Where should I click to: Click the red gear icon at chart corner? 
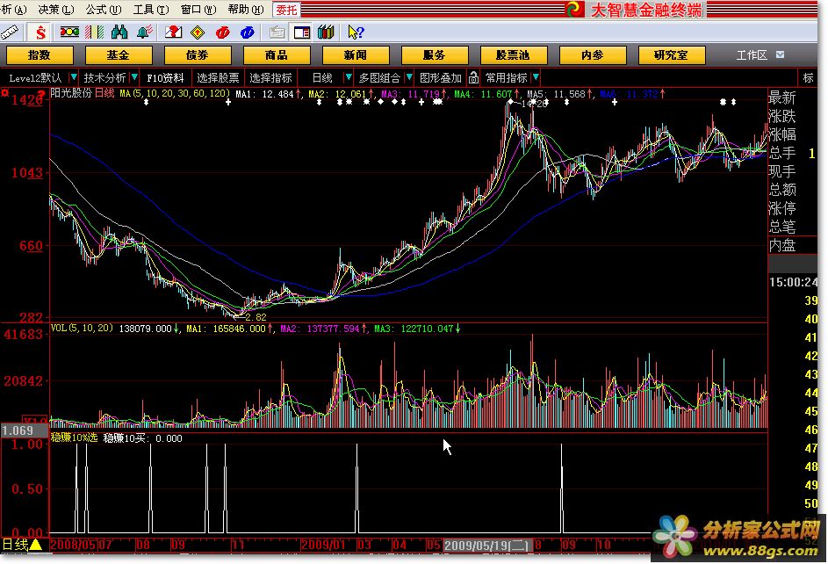click(4, 93)
